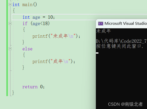Click the D:\代码库 path line in console

pos(121,41)
